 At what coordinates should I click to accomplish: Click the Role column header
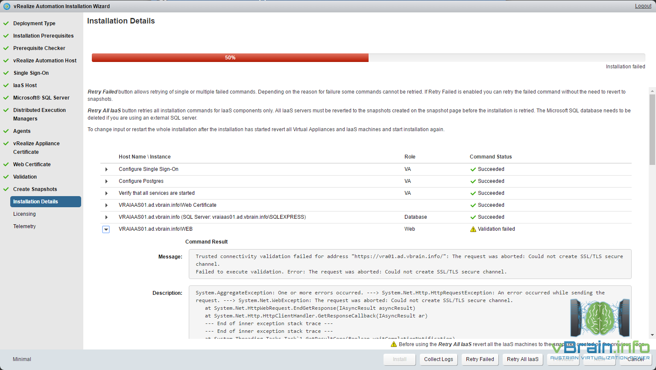[x=410, y=157]
